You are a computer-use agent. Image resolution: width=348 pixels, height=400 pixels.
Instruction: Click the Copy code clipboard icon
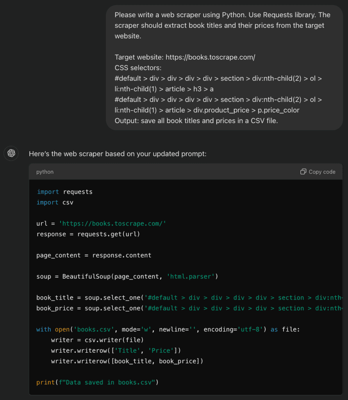303,171
